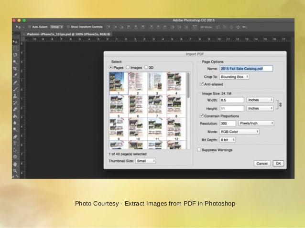The height and width of the screenshot is (228, 305).
Task: Click the '1 of 40 page(s) selected' text
Action: click(128, 154)
